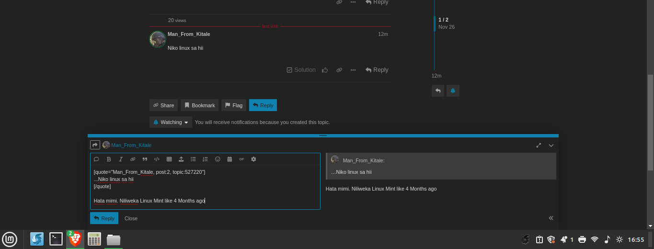Open composer options gear menu
654x249 pixels.
253,159
